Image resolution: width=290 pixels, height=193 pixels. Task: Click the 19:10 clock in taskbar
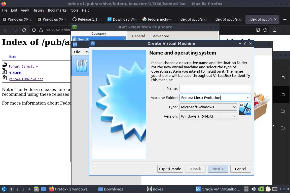click(284, 189)
